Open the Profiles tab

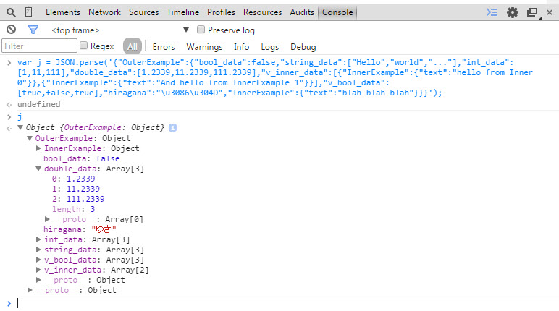tap(221, 12)
